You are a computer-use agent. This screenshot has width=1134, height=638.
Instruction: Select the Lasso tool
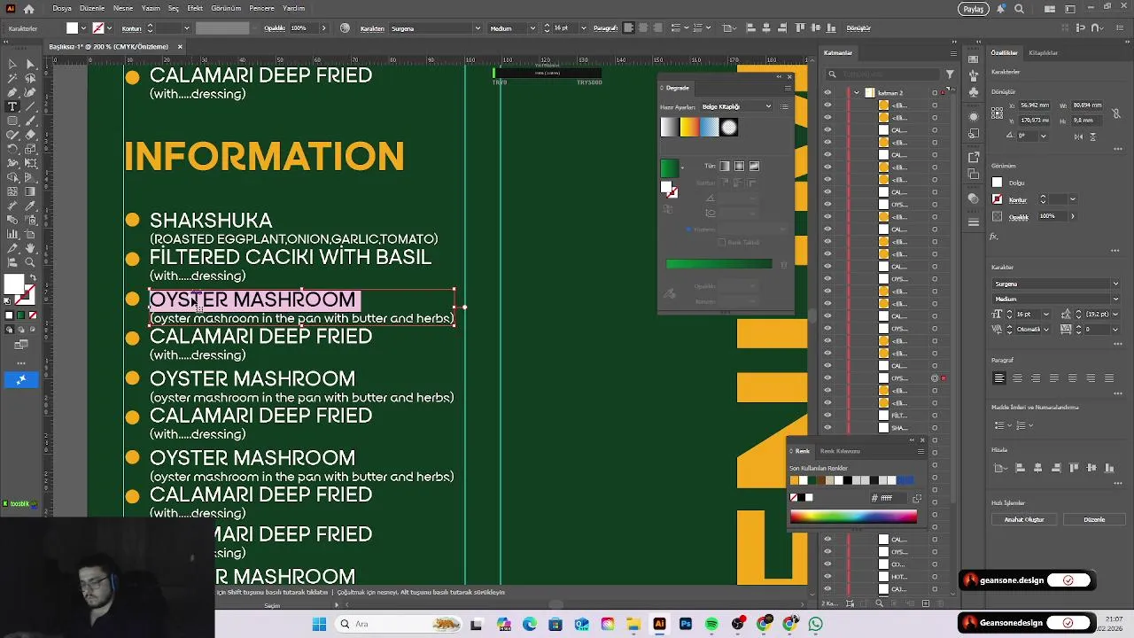coord(30,78)
